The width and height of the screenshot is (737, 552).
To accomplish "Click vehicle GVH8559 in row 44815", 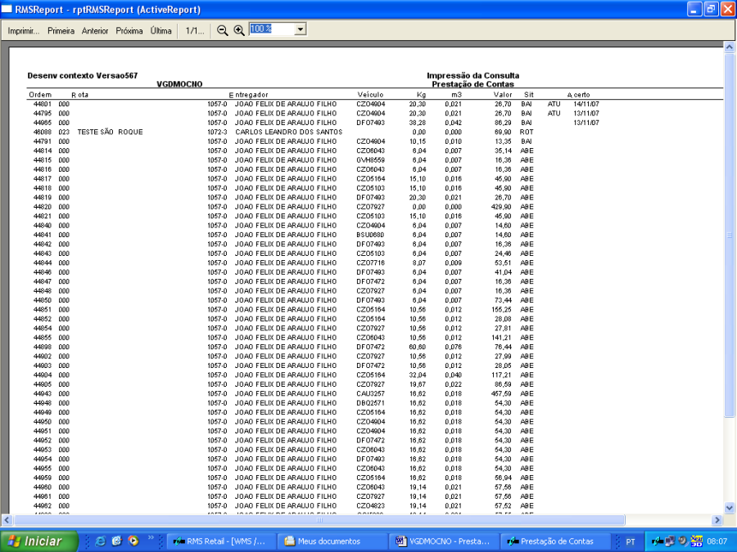I will coord(370,160).
